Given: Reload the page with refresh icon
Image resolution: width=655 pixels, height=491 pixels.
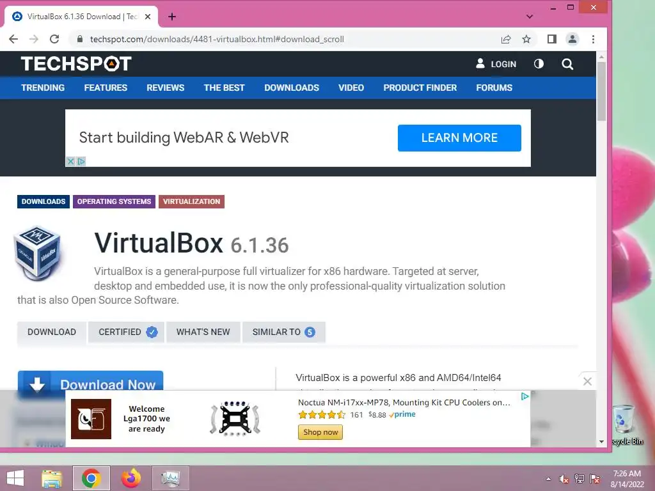Looking at the screenshot, I should coord(54,39).
